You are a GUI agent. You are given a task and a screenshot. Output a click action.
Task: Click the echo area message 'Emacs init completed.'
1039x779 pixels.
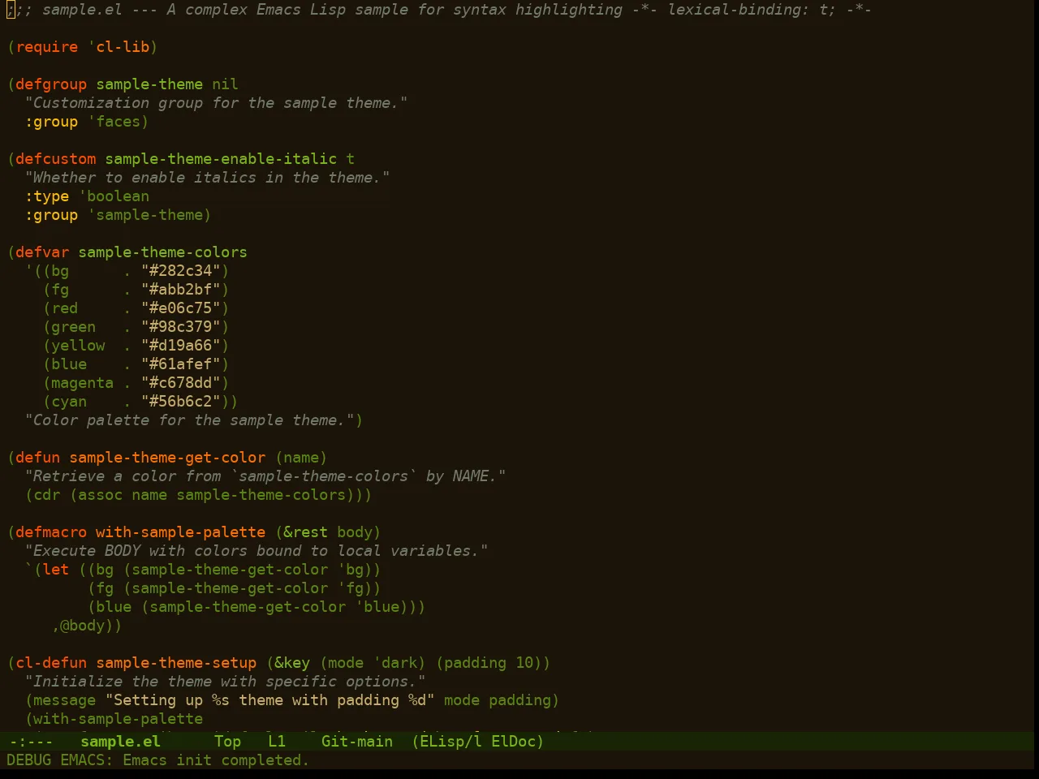216,760
